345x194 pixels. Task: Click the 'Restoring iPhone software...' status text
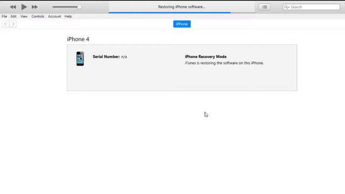point(182,7)
